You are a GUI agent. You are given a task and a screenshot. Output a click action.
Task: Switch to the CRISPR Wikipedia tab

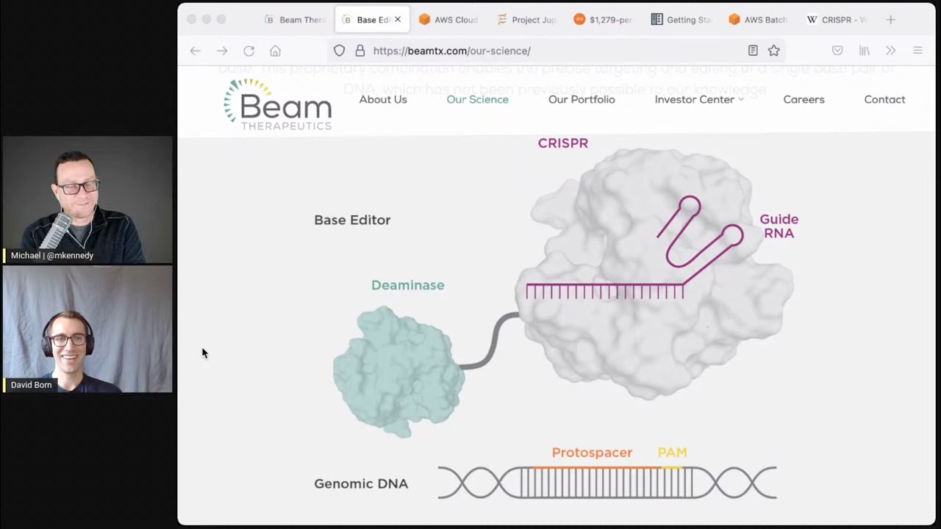[837, 20]
